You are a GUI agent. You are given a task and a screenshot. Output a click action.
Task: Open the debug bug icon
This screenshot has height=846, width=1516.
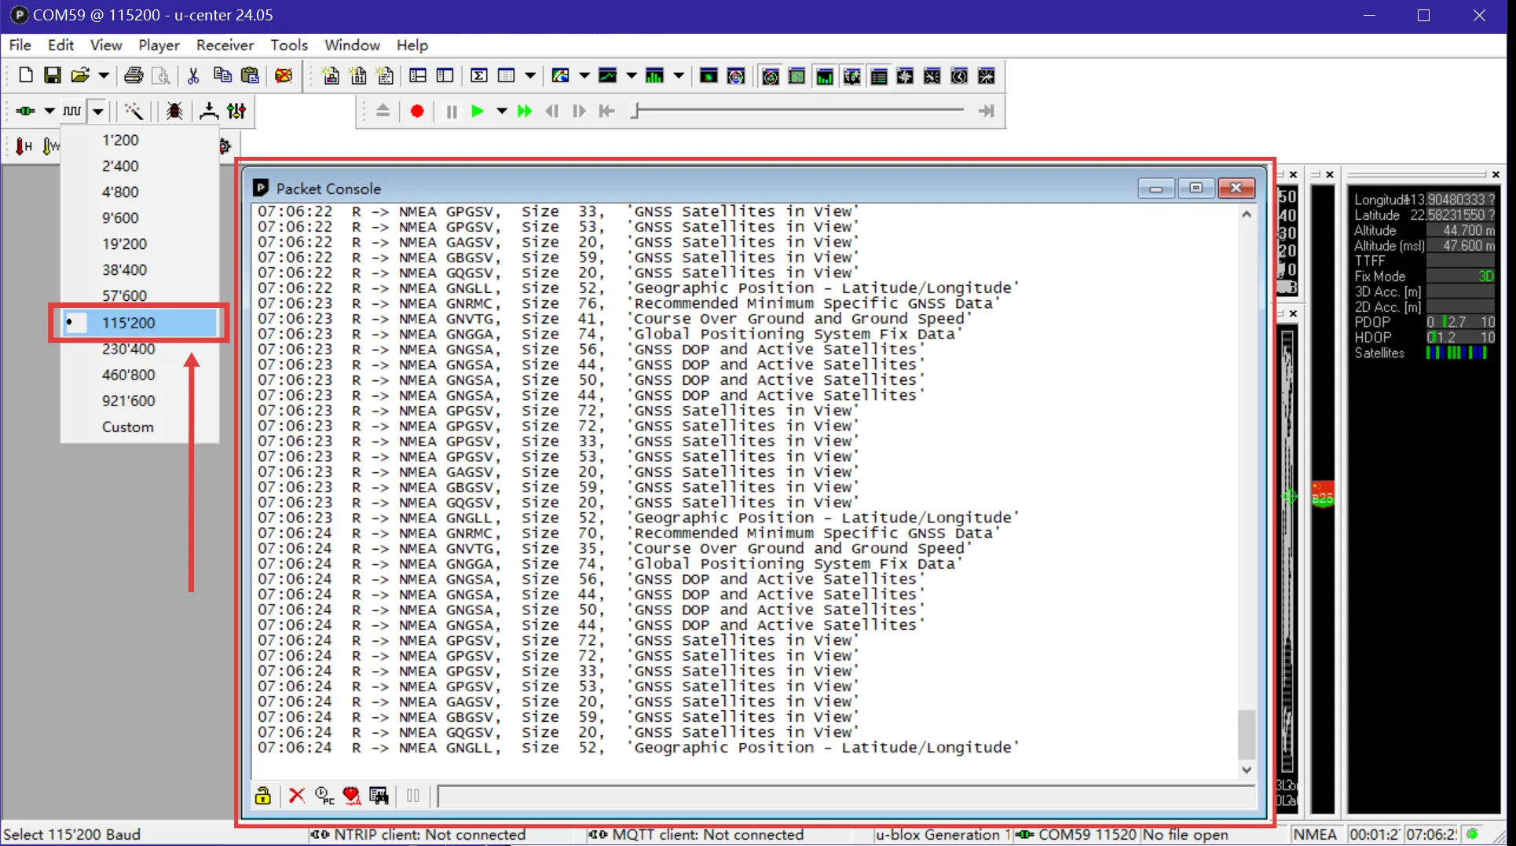(x=174, y=112)
